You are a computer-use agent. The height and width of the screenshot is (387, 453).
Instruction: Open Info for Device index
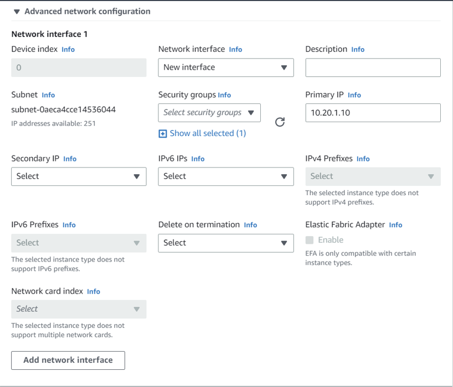pos(68,50)
